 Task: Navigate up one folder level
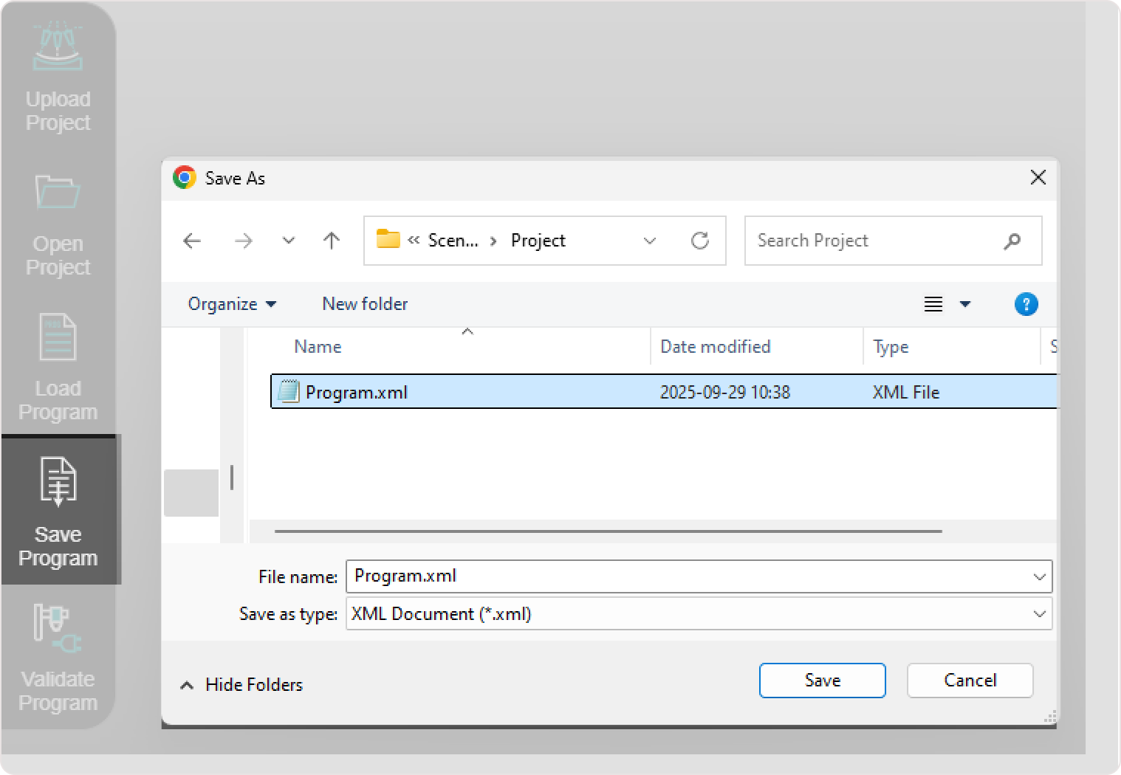tap(332, 241)
